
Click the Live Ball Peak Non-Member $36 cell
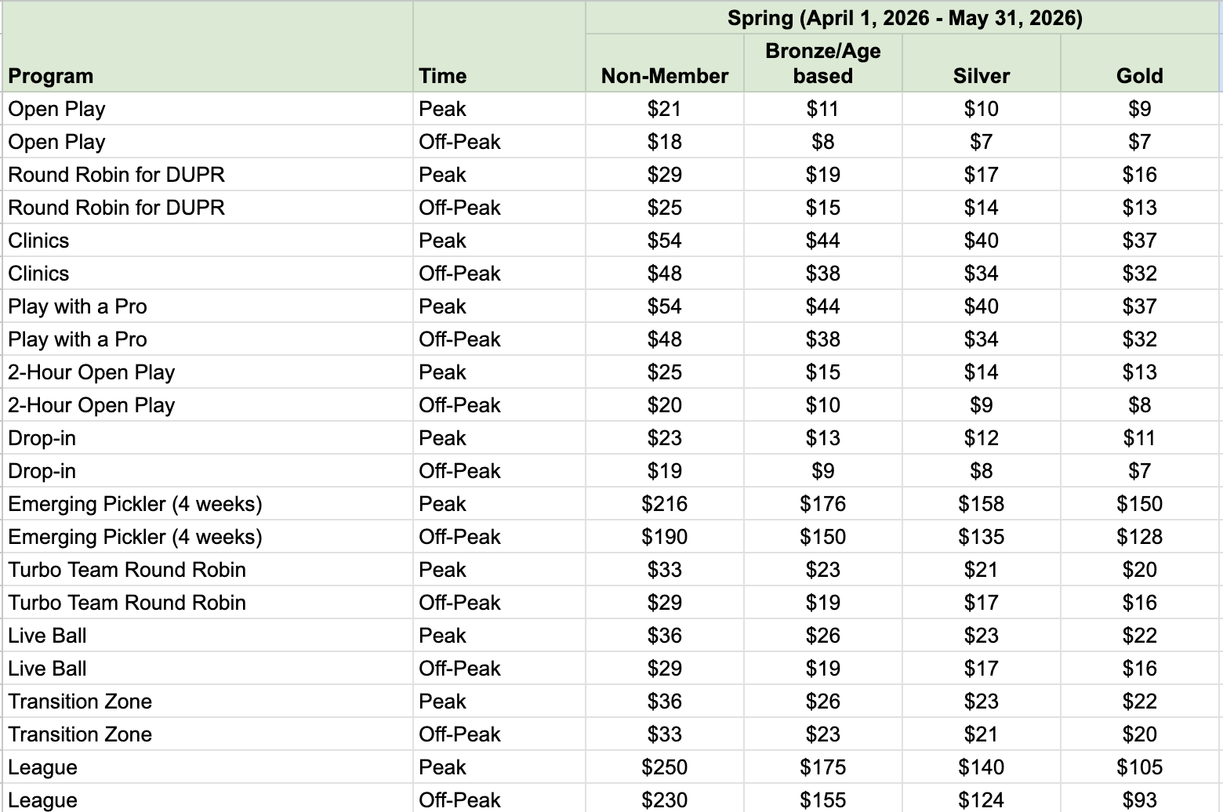[x=665, y=636]
